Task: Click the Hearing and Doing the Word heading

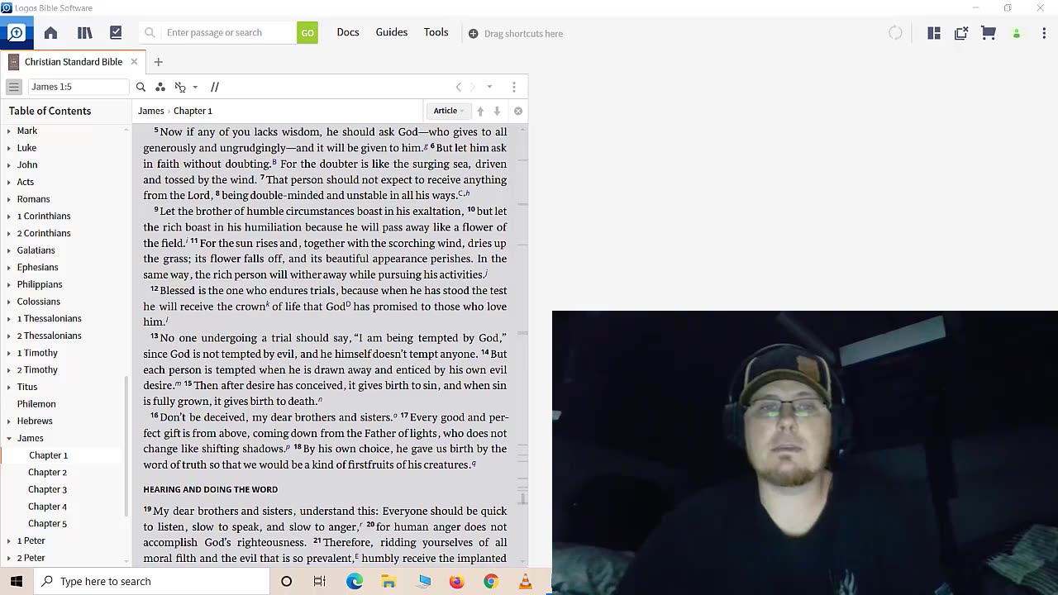Action: (x=211, y=489)
